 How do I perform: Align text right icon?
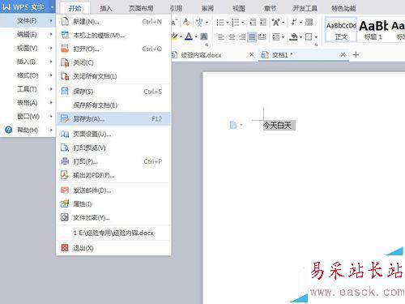[242, 36]
